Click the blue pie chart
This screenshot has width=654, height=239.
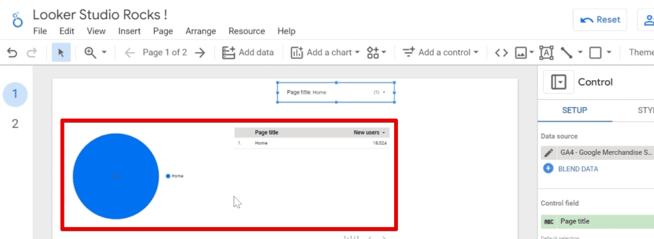[116, 176]
